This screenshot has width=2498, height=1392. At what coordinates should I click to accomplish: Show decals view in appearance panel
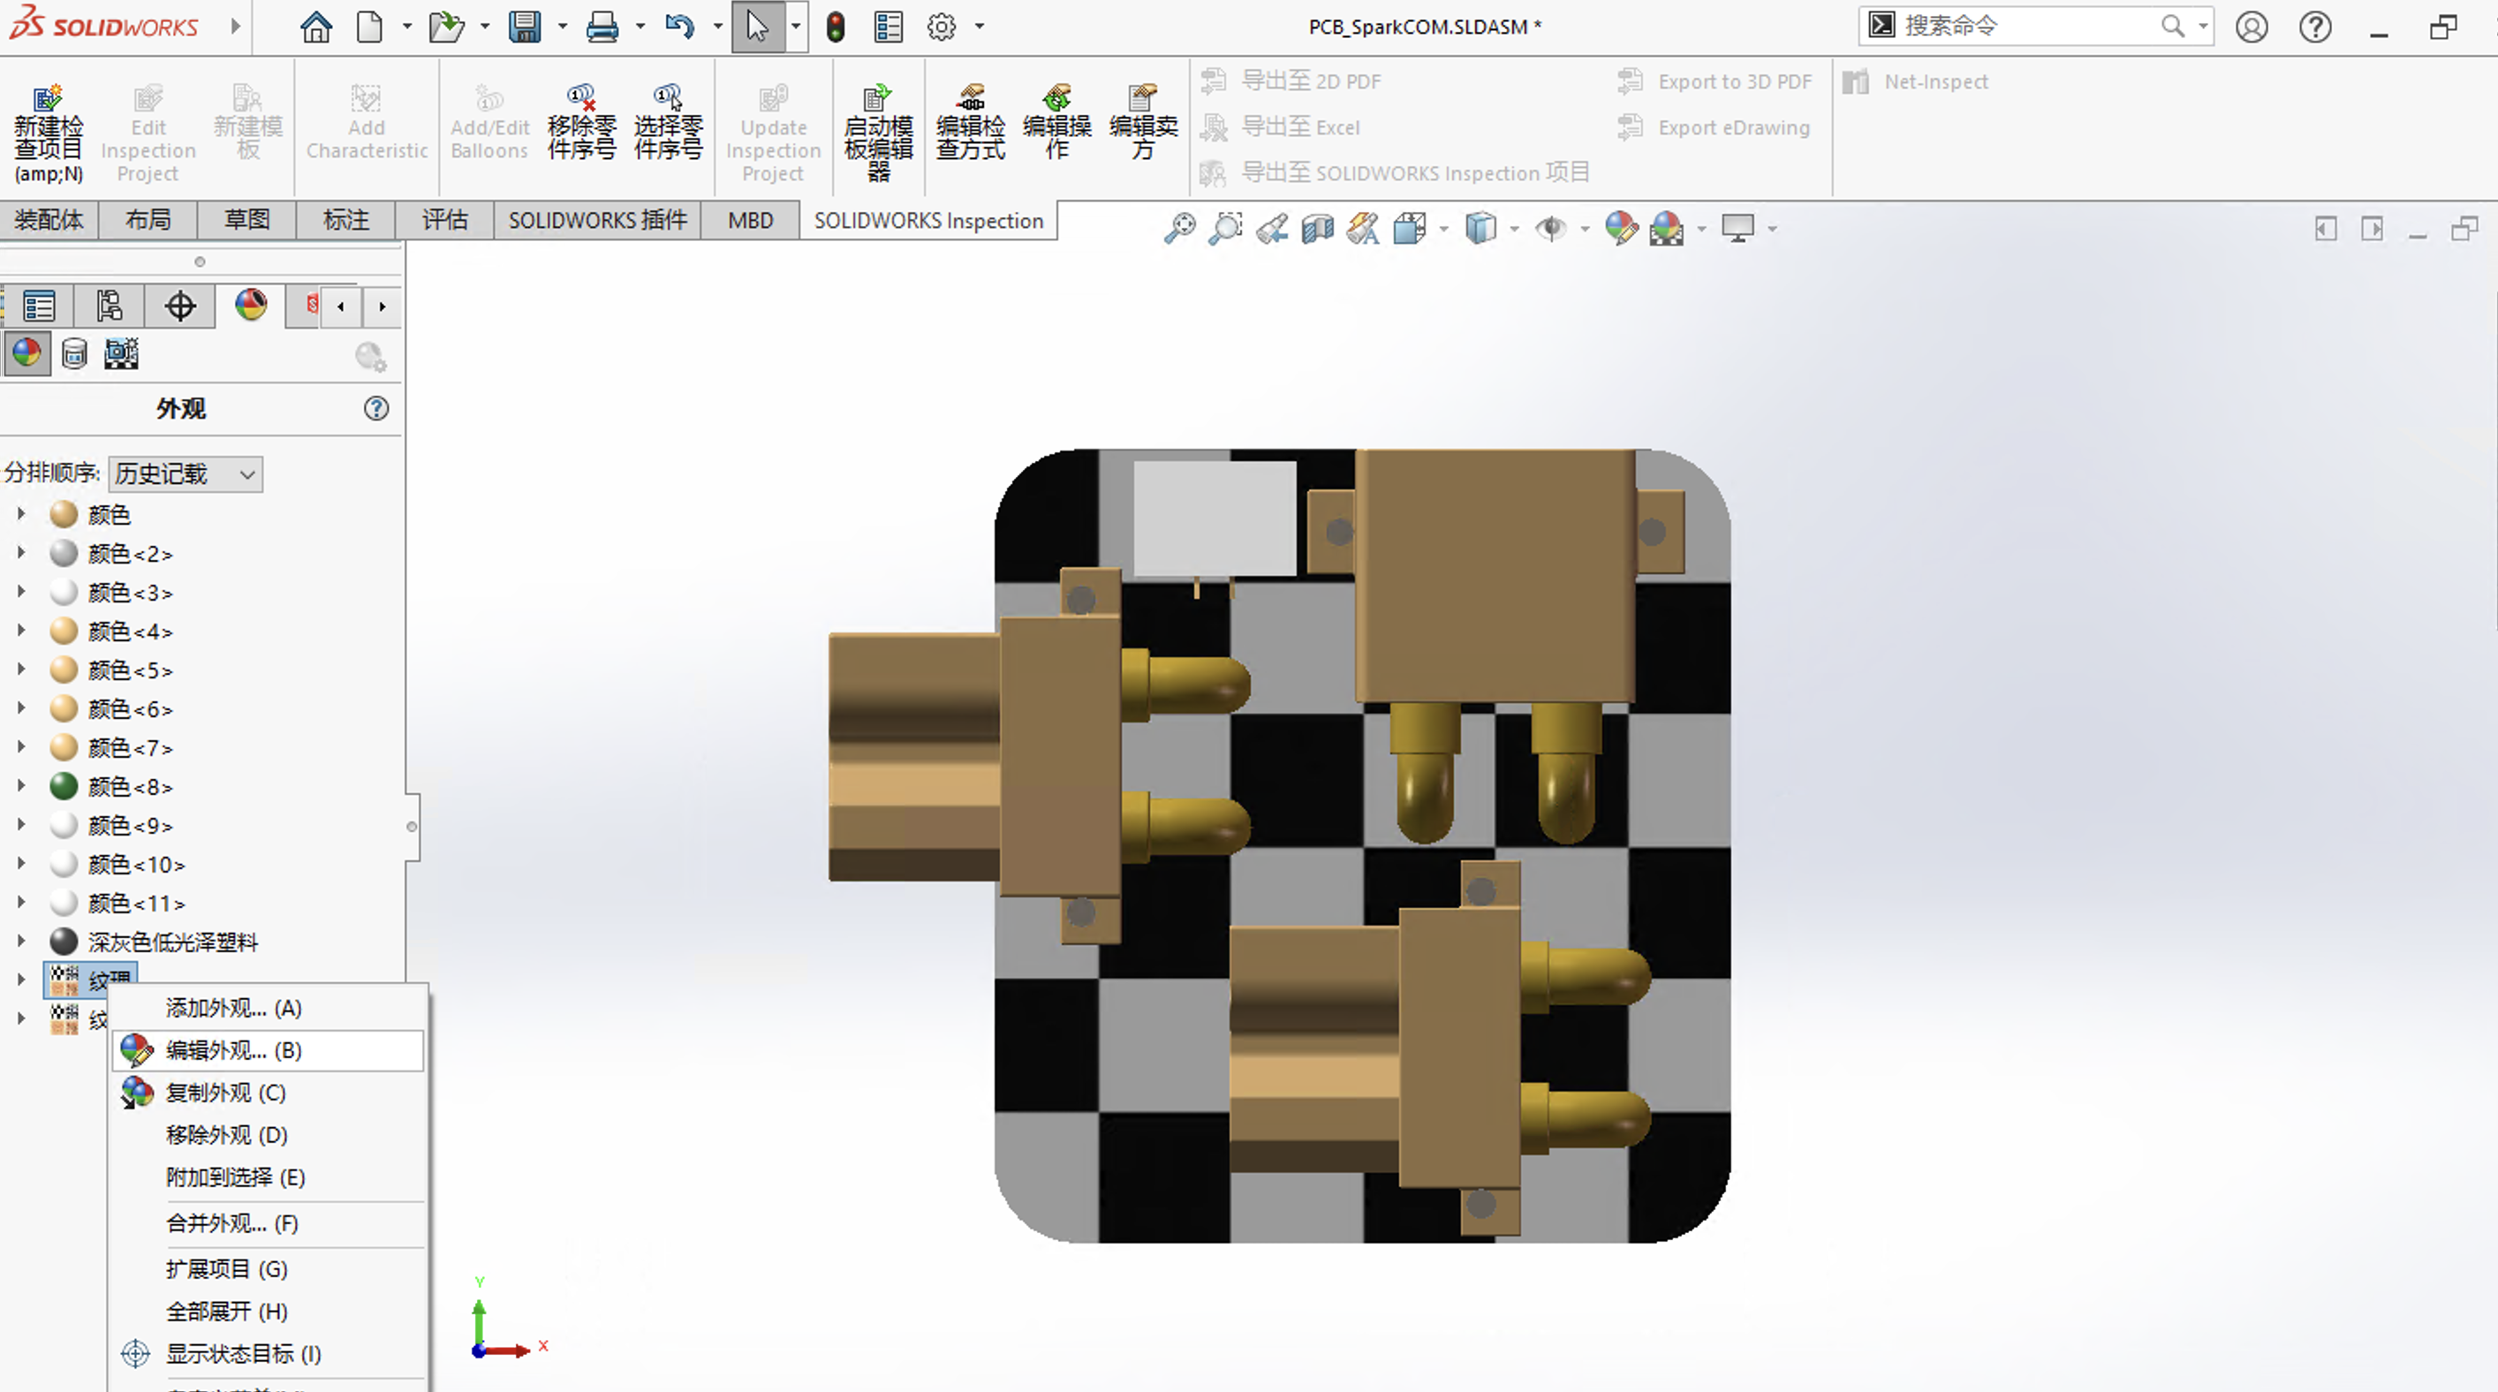pos(73,354)
